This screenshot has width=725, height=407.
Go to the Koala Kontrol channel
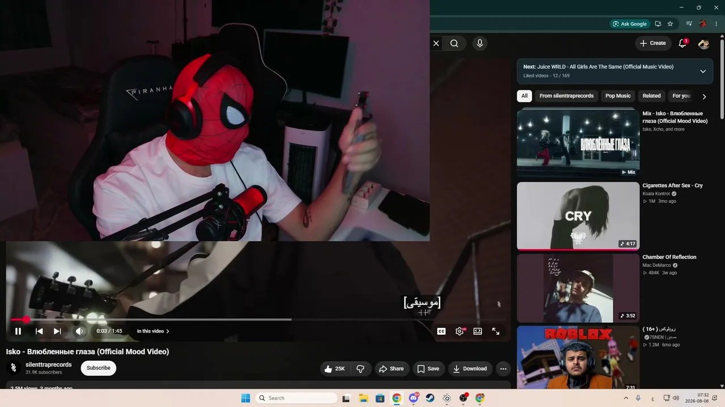[656, 193]
